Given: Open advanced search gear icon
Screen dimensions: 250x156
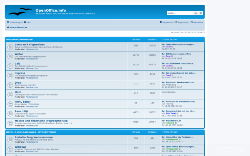Looking at the screenshot, I should pos(200,13).
